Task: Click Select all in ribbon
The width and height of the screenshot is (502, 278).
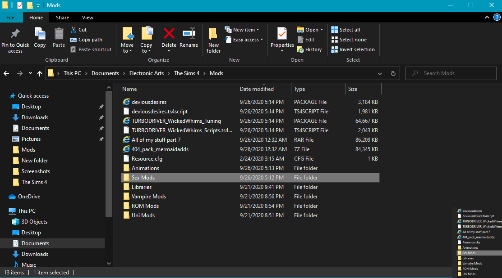Action: [x=349, y=30]
